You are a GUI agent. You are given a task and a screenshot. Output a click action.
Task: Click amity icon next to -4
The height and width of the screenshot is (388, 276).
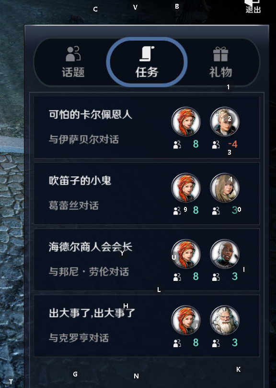216,145
